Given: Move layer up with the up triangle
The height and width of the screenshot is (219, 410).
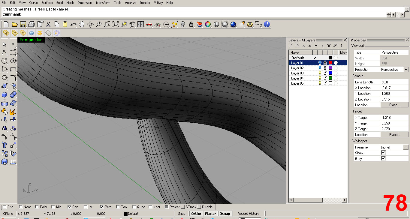Looking at the screenshot, I should (310, 46).
